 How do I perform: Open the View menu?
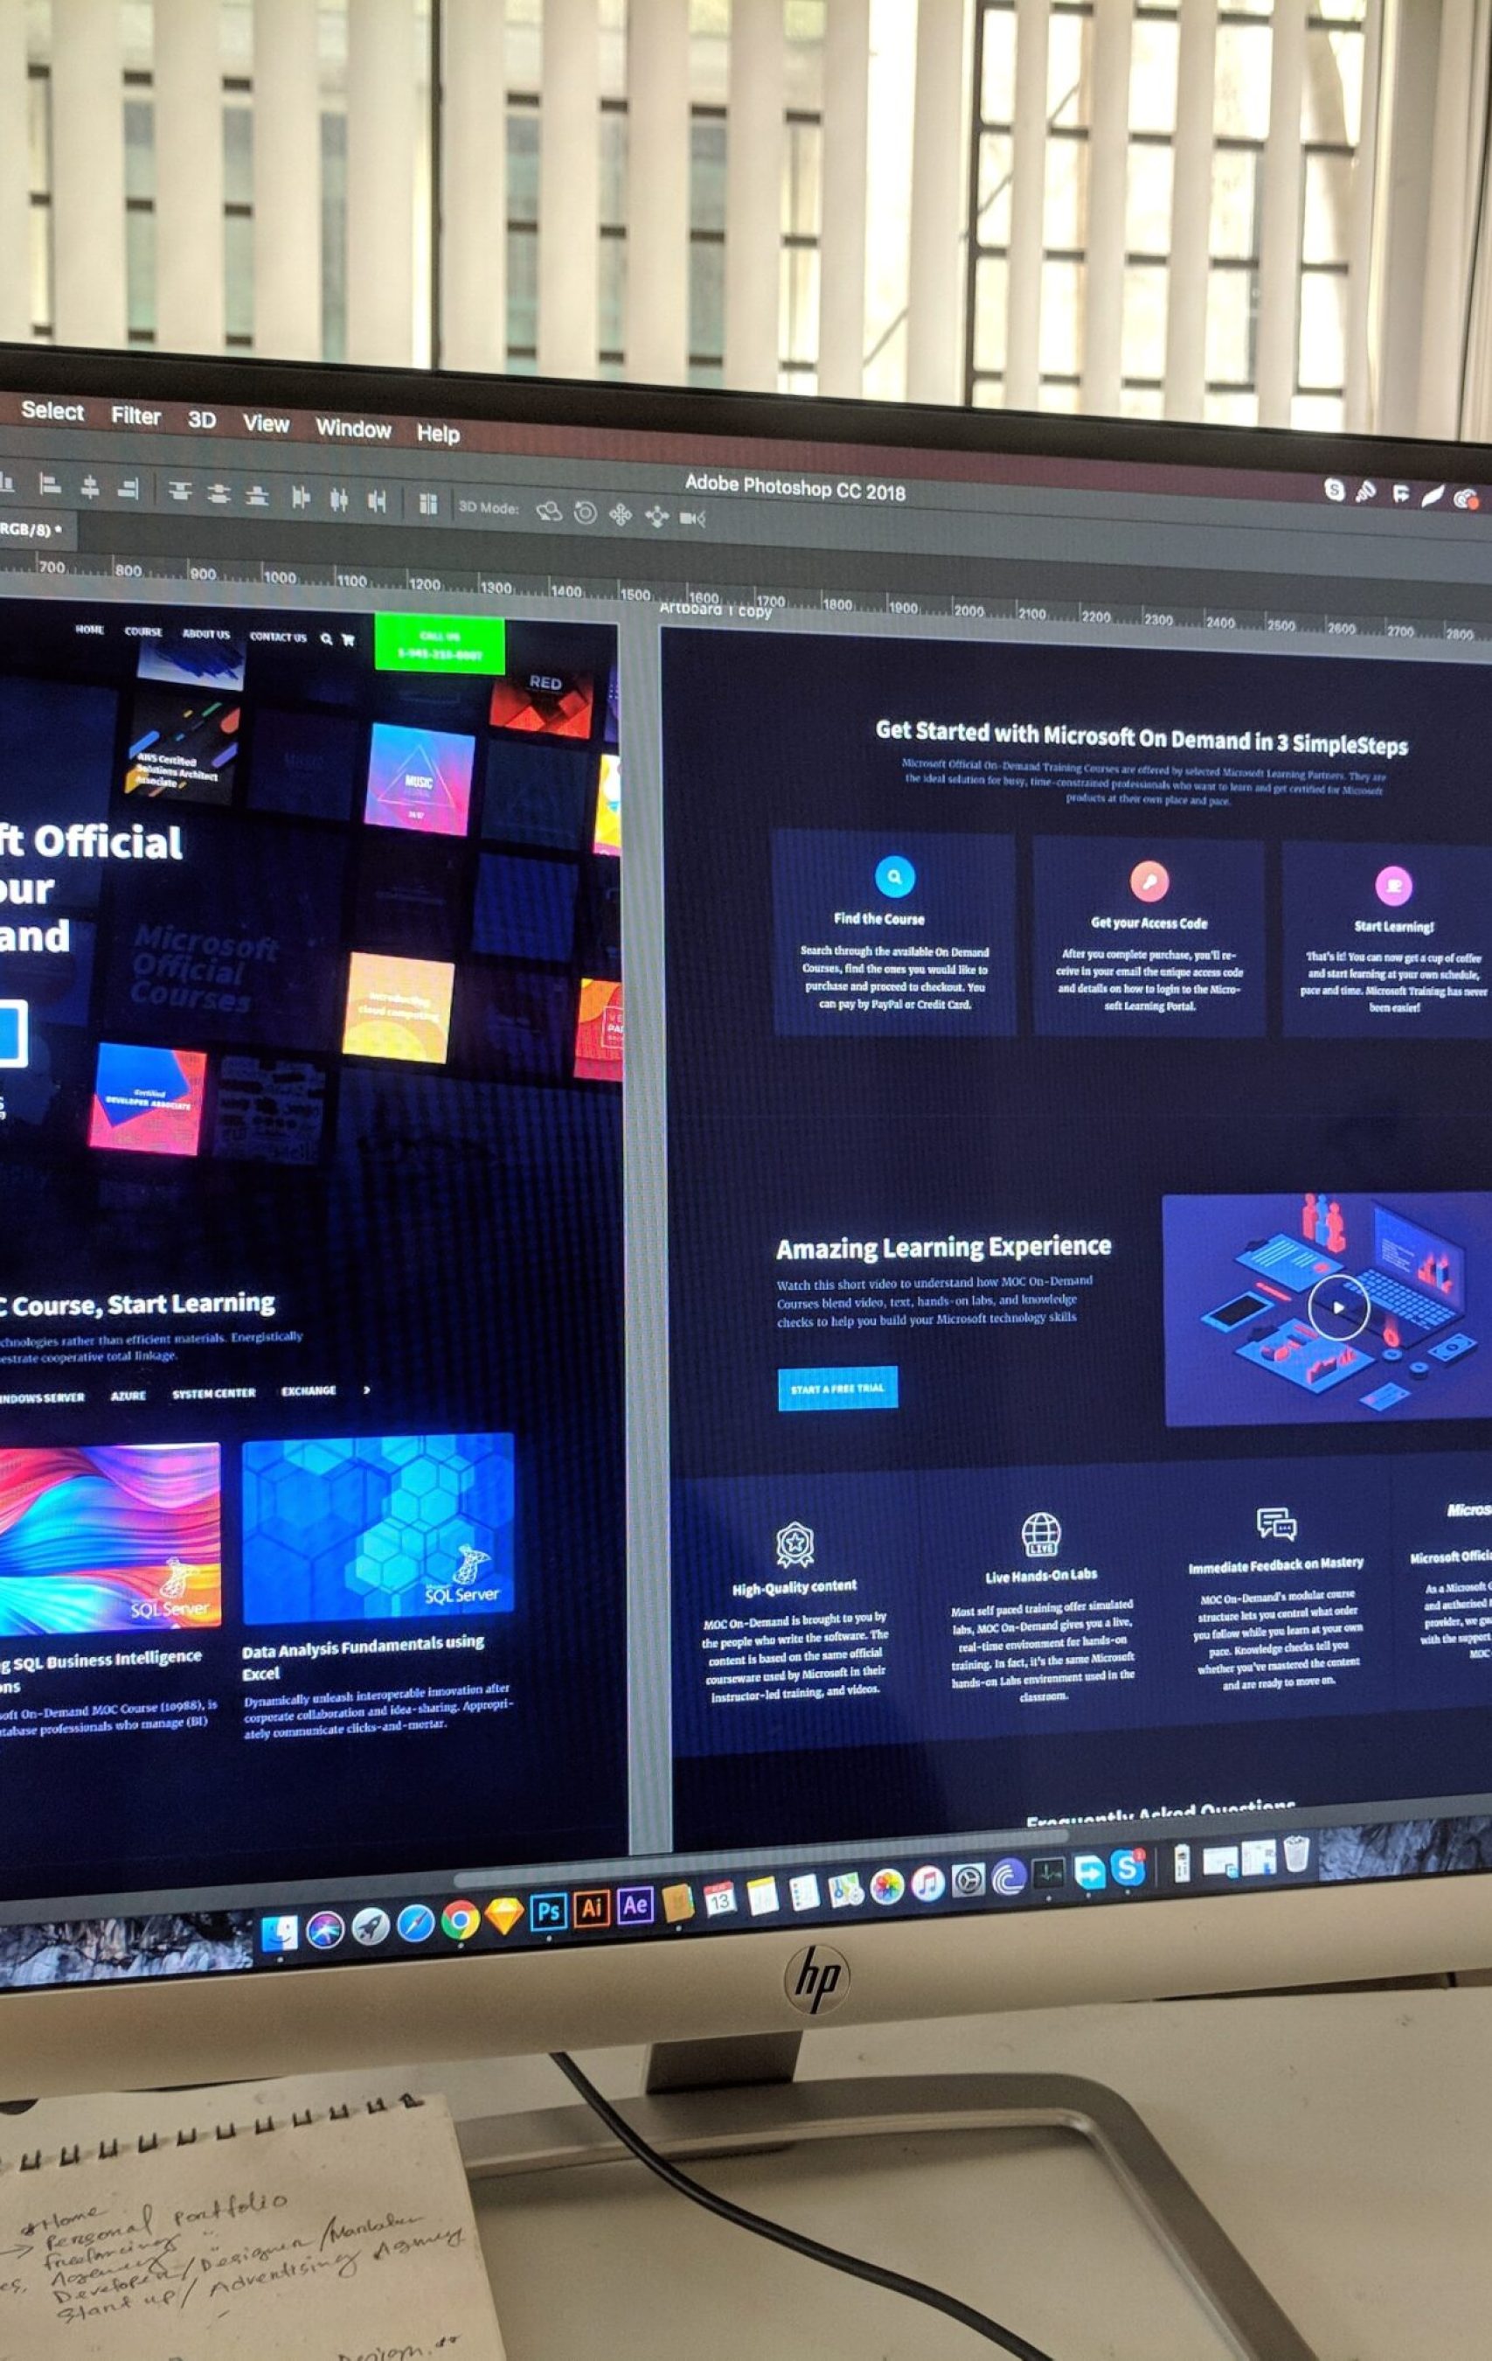pyautogui.click(x=266, y=423)
